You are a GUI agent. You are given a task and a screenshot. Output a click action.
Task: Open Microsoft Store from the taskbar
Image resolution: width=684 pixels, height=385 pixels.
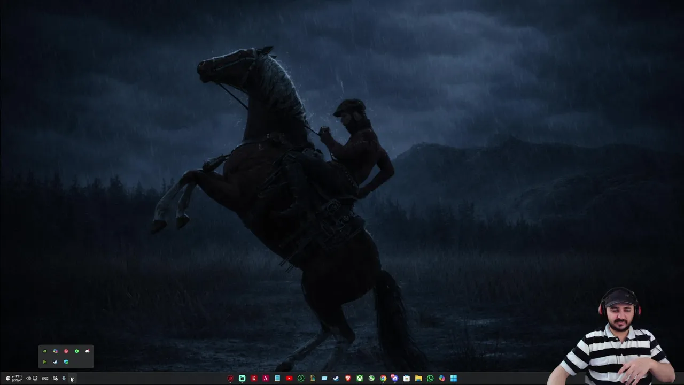point(407,378)
